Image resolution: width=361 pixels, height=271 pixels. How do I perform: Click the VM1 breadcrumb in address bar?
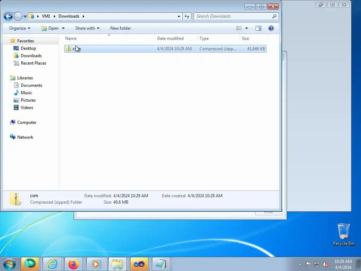click(x=46, y=16)
